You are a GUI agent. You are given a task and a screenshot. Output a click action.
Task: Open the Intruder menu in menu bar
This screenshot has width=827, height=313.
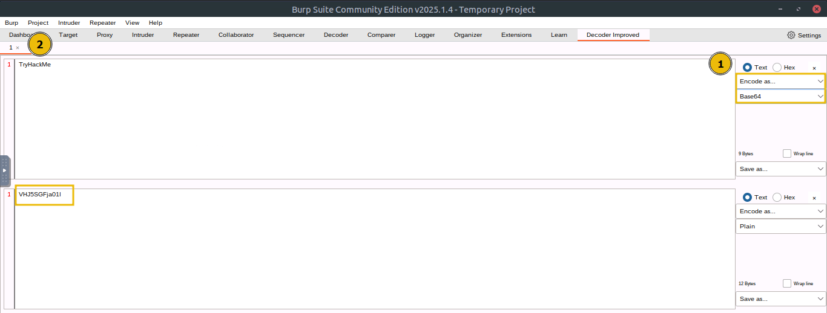pos(69,22)
